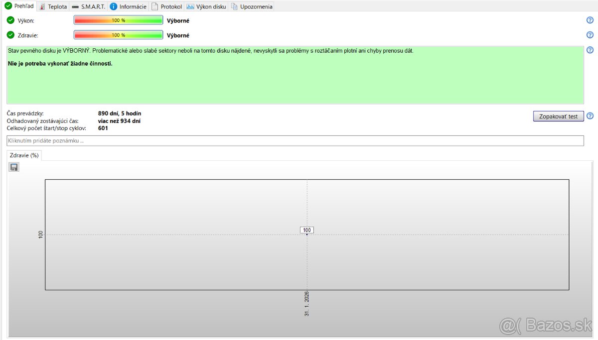The height and width of the screenshot is (340, 598).
Task: Click the 'Čas prevádzky:' label
Action: click(25, 113)
